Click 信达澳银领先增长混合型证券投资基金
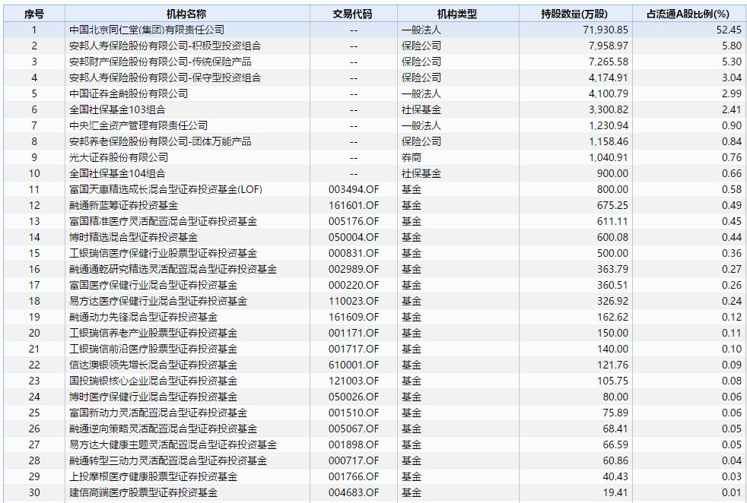The image size is (747, 503). point(153,365)
